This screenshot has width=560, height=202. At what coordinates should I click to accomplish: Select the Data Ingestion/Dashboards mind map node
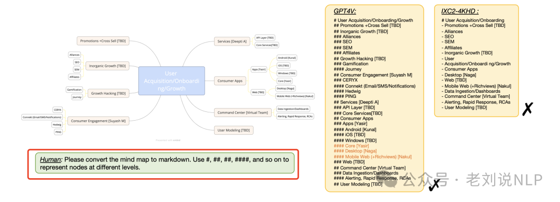293,109
